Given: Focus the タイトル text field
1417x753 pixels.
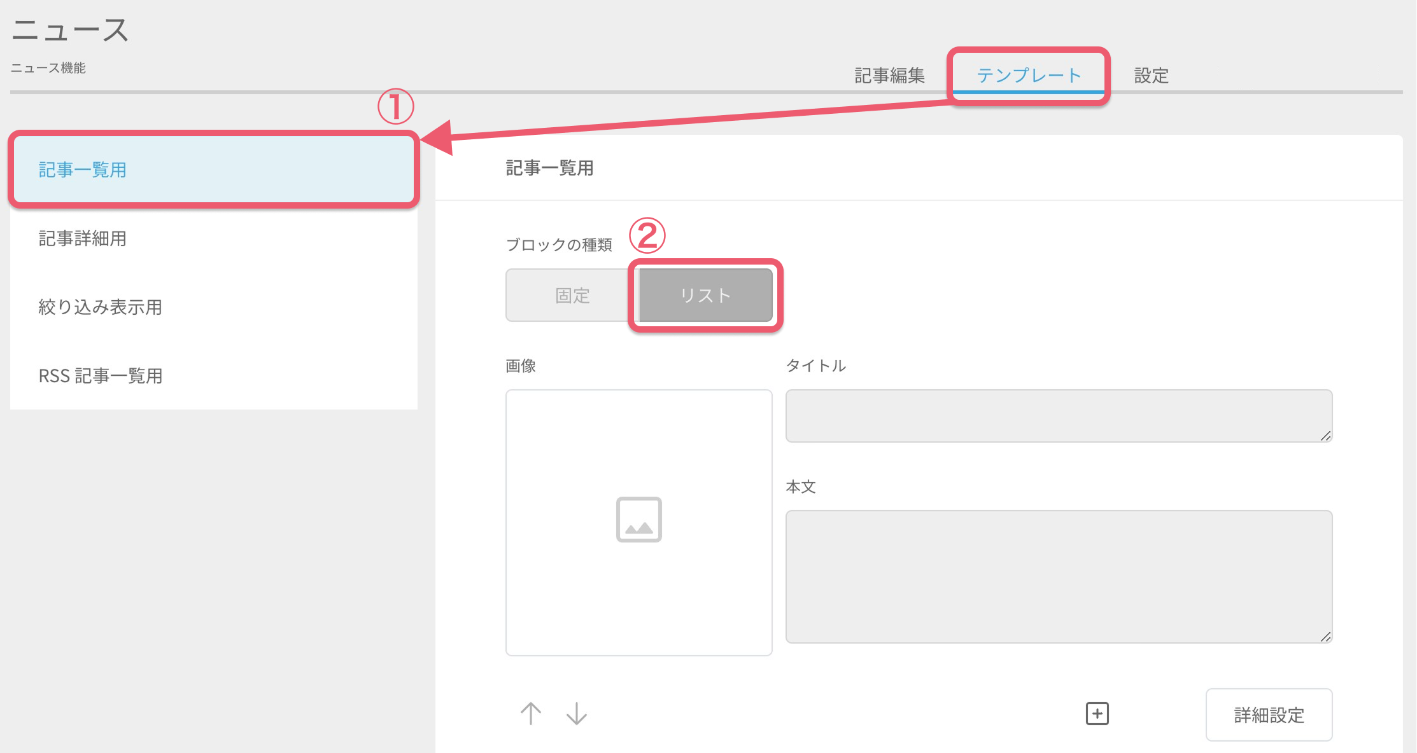Looking at the screenshot, I should tap(1059, 416).
